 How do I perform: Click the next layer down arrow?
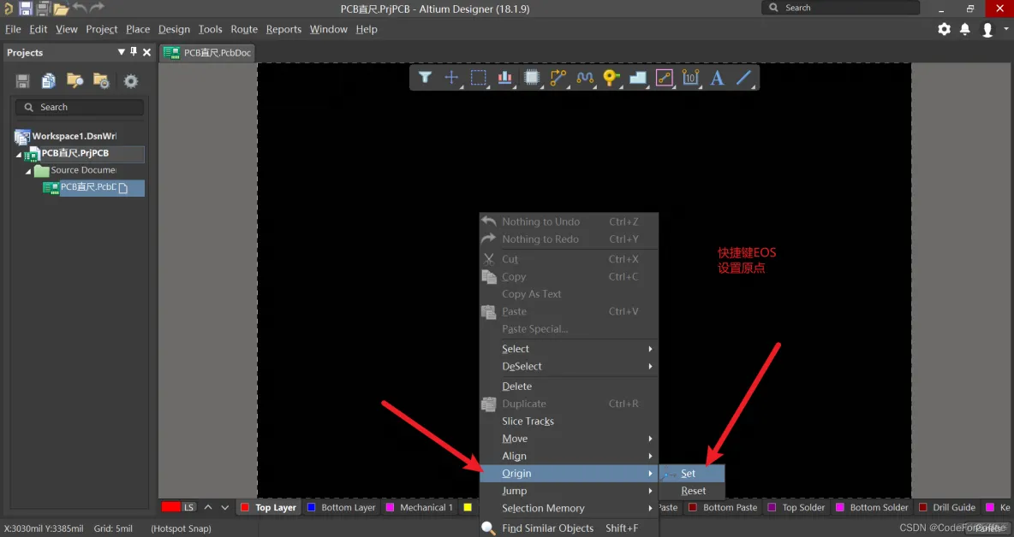tap(225, 507)
